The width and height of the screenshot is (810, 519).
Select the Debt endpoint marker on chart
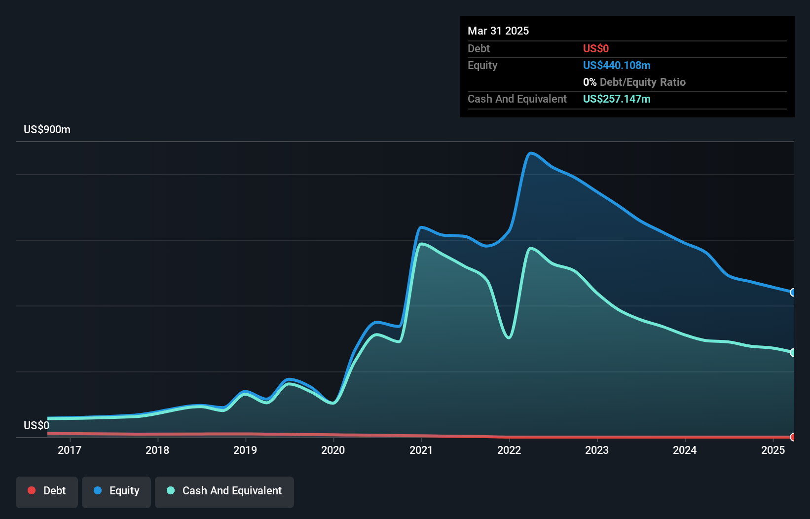tap(793, 437)
